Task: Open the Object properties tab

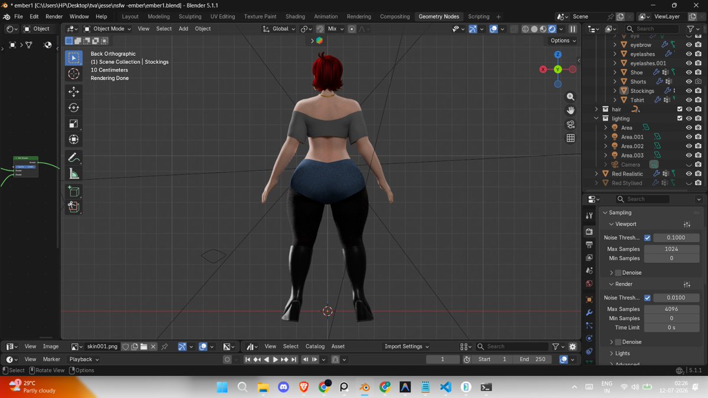Action: coord(589,300)
